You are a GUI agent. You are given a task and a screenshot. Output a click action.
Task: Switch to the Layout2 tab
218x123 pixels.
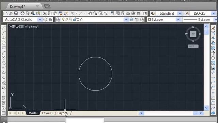(x=63, y=113)
